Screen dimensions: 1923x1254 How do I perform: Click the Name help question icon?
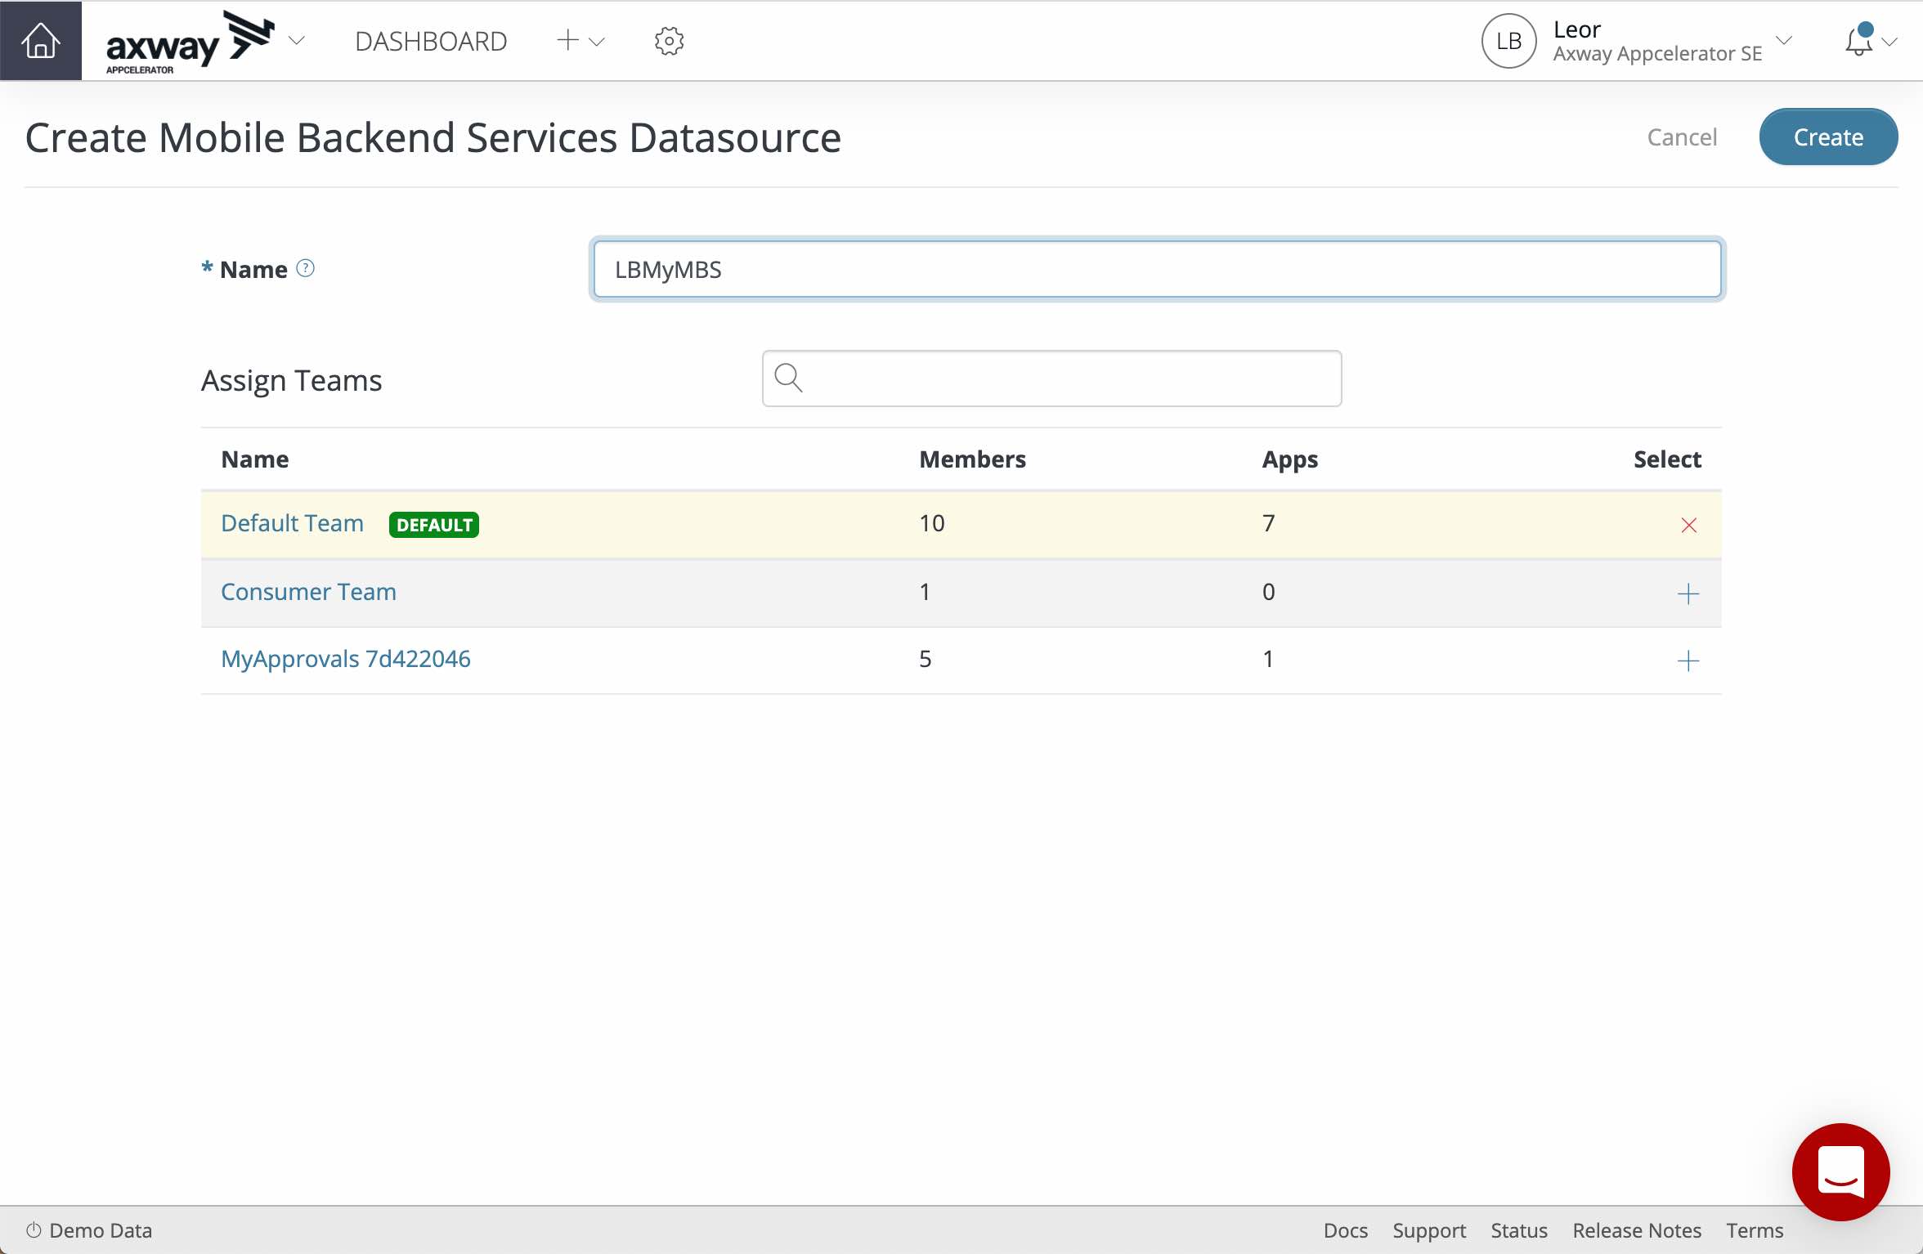305,268
